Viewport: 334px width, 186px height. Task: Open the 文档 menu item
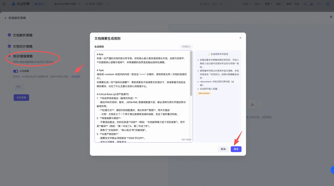[x=297, y=4]
